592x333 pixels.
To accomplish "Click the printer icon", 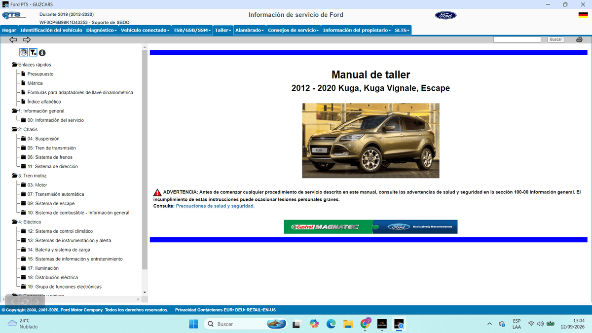I will [579, 39].
